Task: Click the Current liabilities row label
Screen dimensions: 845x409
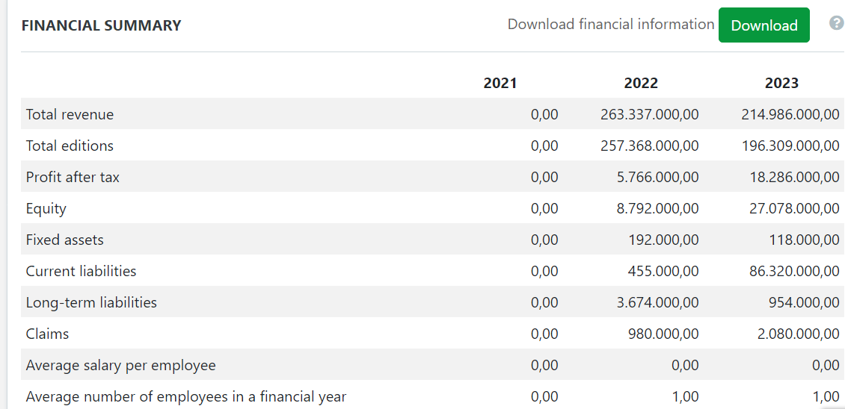Action: click(x=82, y=271)
